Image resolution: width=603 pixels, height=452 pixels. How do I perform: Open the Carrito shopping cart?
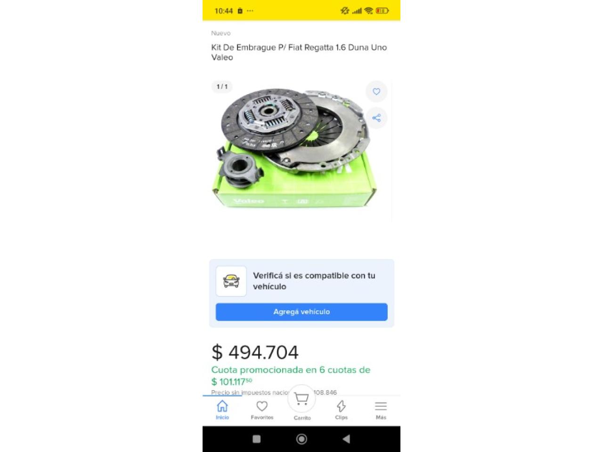point(301,403)
